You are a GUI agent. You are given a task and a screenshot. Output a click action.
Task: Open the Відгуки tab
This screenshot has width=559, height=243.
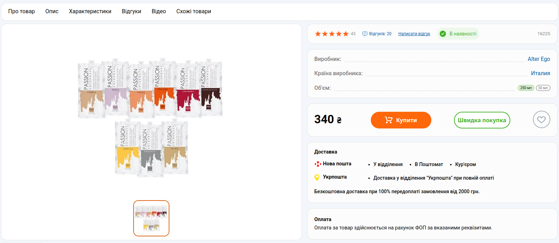(x=131, y=11)
